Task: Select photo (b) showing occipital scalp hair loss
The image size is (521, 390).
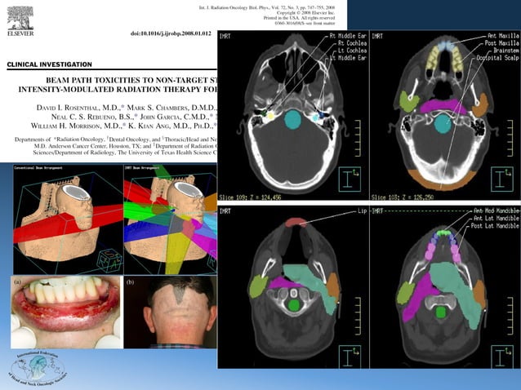Action: tap(171, 312)
